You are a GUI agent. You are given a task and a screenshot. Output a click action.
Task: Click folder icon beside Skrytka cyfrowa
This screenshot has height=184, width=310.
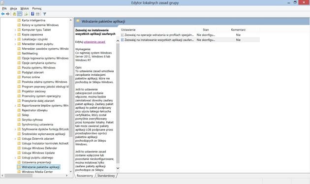click(19, 120)
